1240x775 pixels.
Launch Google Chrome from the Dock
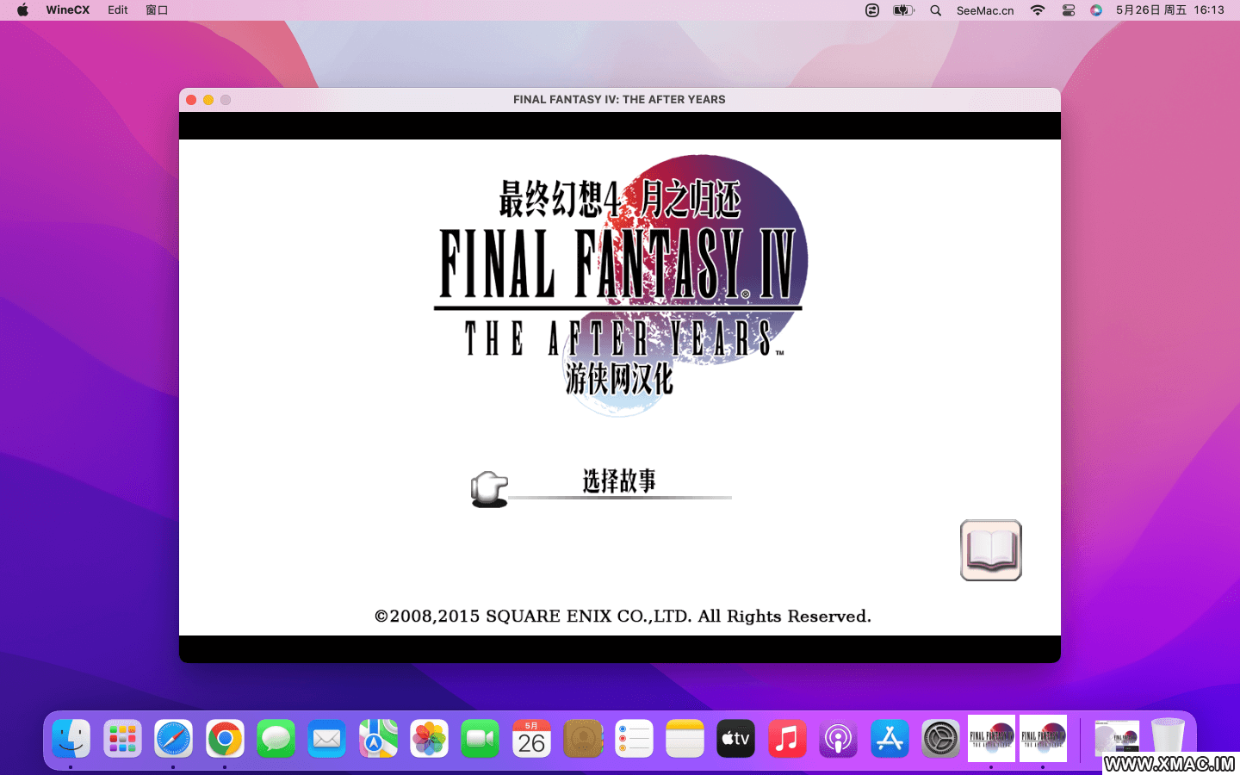[x=225, y=739]
